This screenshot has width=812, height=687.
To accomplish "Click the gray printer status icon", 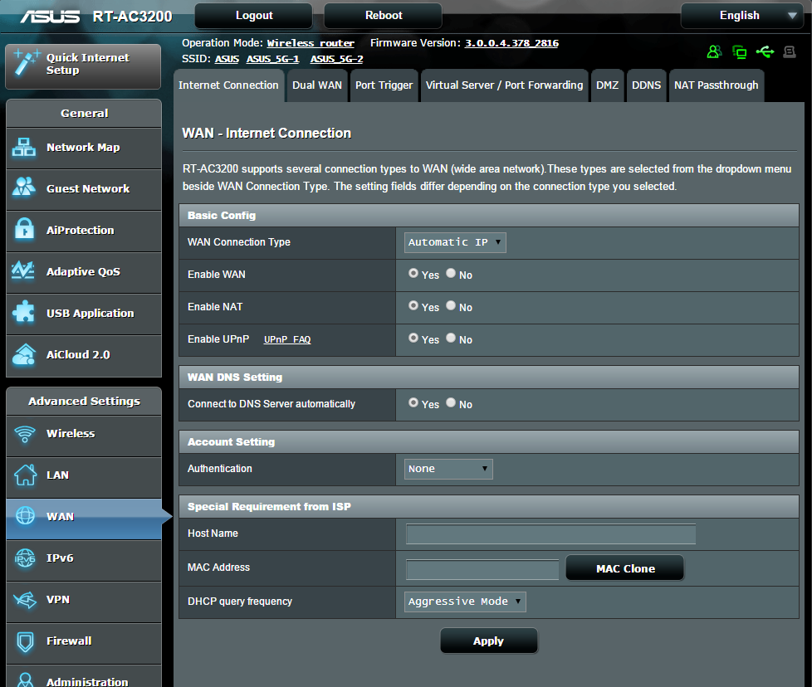I will (x=790, y=51).
